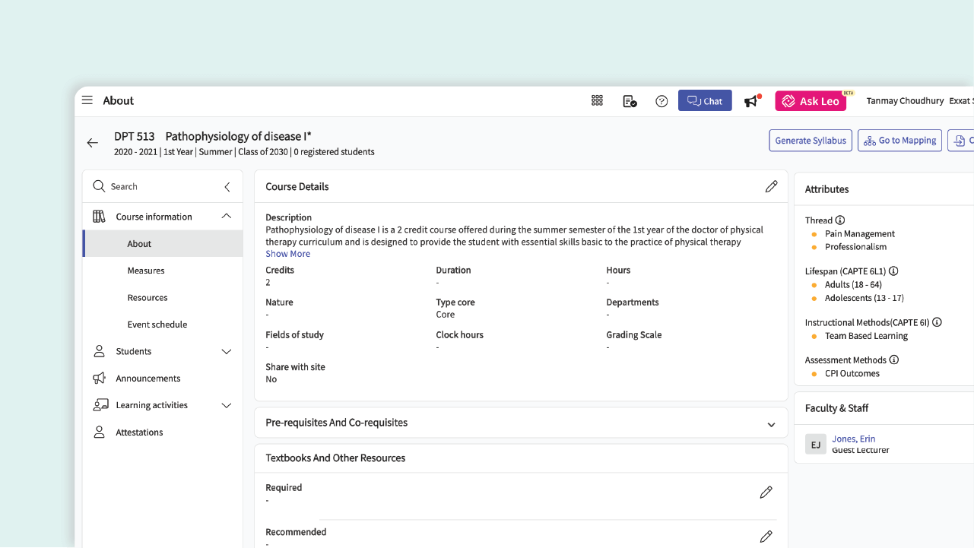Click user name Tanmay Choudhury
The image size is (974, 548).
(905, 101)
